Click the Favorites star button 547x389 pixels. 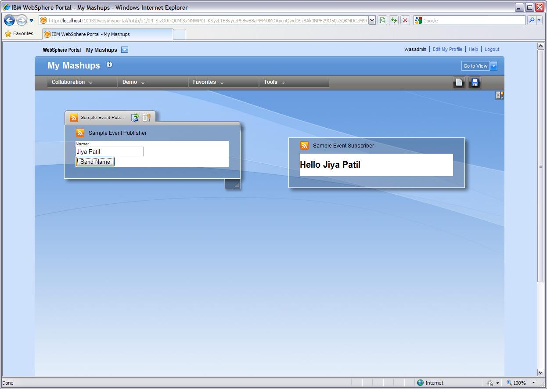coord(19,34)
